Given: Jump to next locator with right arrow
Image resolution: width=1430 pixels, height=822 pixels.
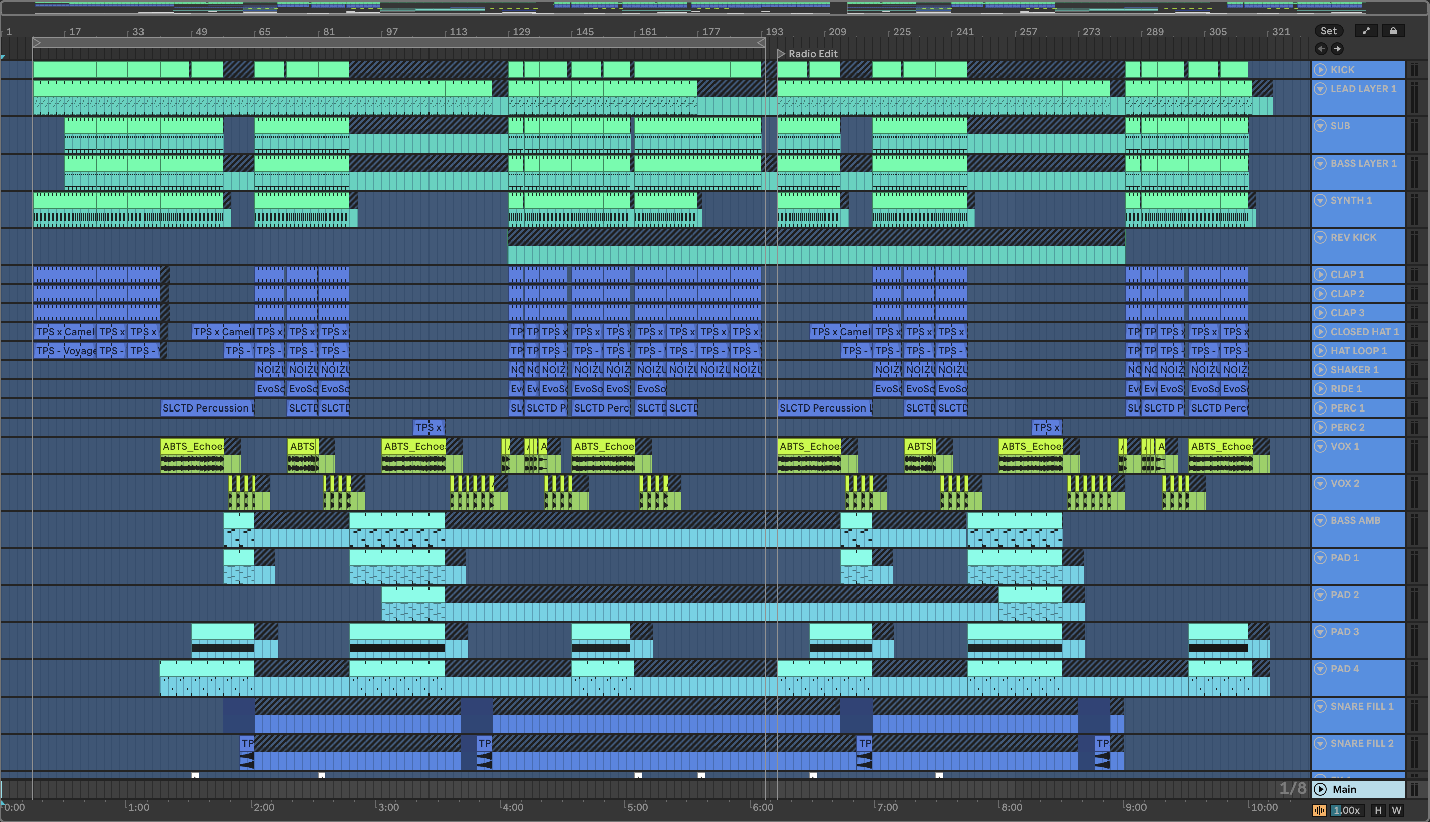Looking at the screenshot, I should click(1337, 49).
